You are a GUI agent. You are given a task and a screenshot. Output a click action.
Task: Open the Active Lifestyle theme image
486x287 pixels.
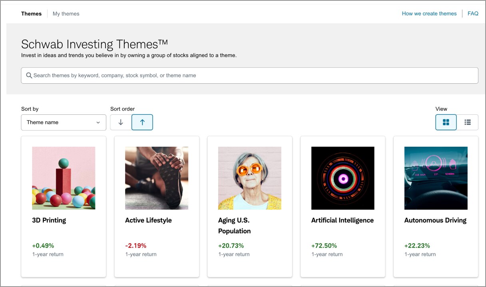point(157,178)
